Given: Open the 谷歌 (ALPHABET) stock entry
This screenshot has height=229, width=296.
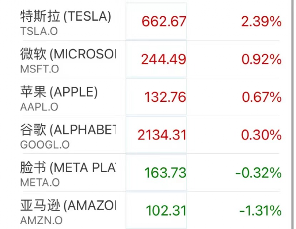Looking at the screenshot, I should [x=68, y=130].
